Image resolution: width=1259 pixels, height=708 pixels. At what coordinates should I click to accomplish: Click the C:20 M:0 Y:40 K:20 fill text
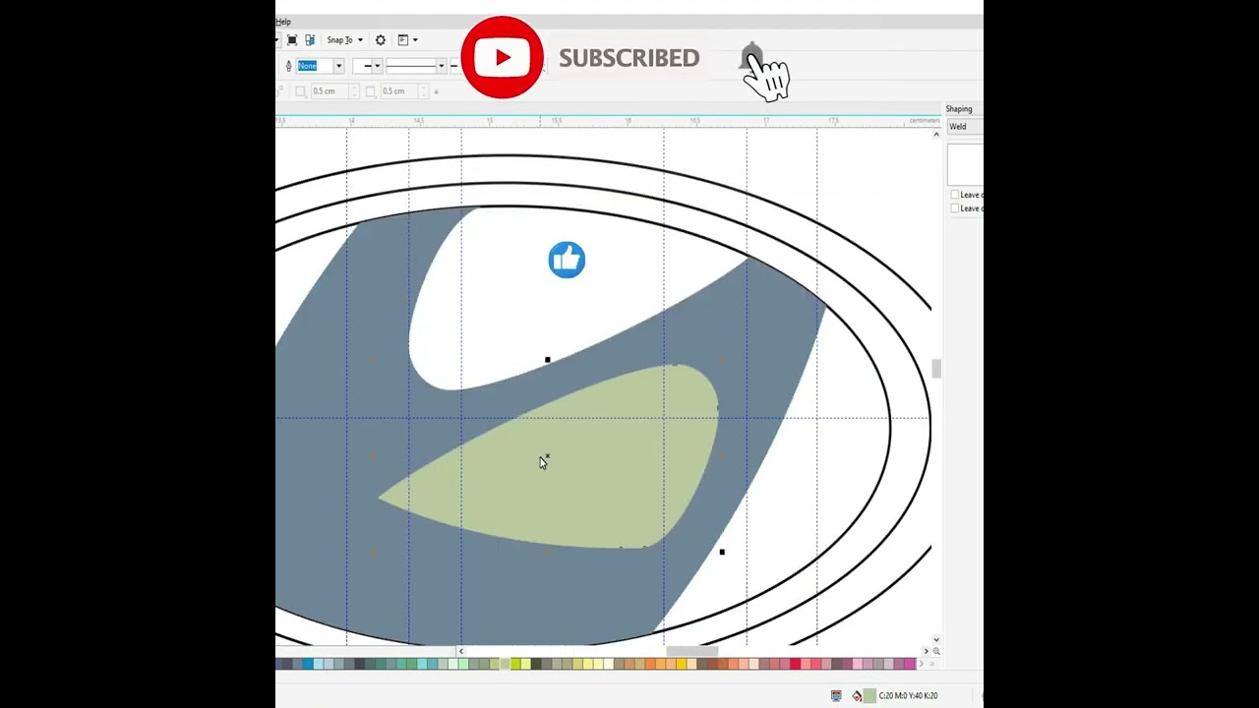pos(908,696)
